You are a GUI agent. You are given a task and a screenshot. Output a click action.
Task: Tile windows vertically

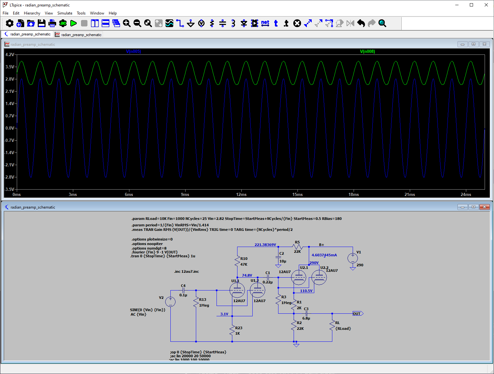coord(95,23)
